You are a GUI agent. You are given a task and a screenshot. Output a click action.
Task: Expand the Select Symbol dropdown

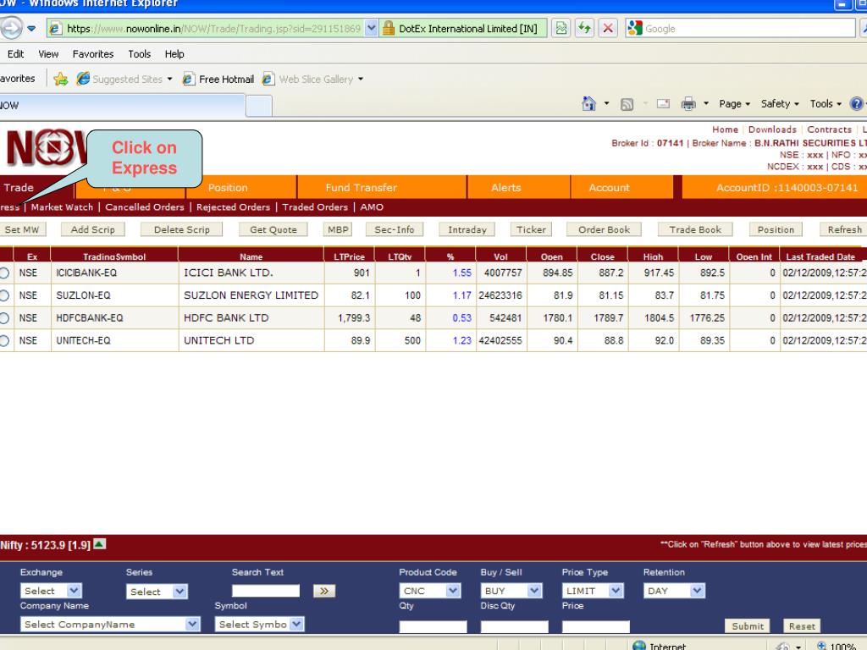tap(259, 624)
